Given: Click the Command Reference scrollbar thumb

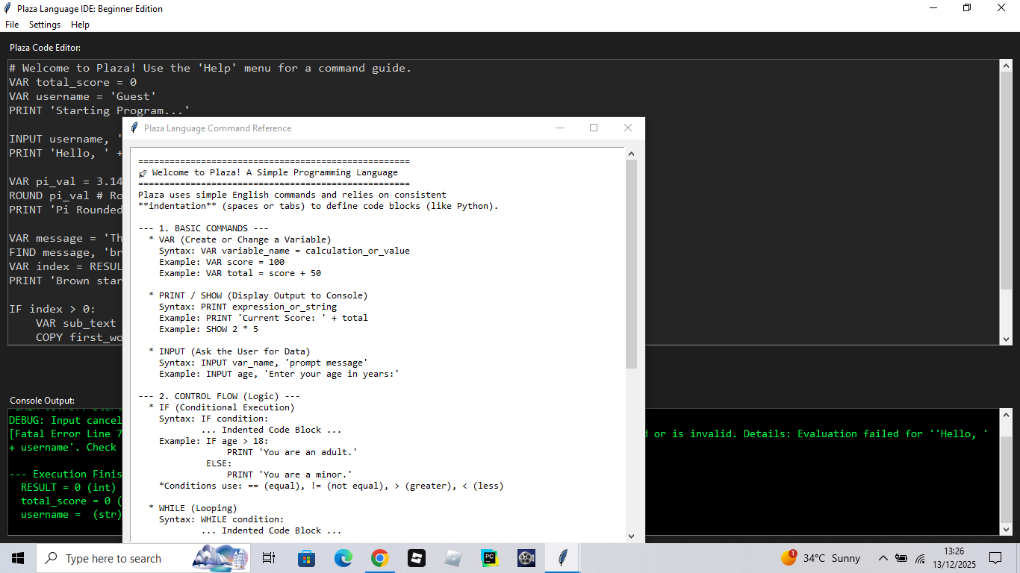Looking at the screenshot, I should pos(631,264).
